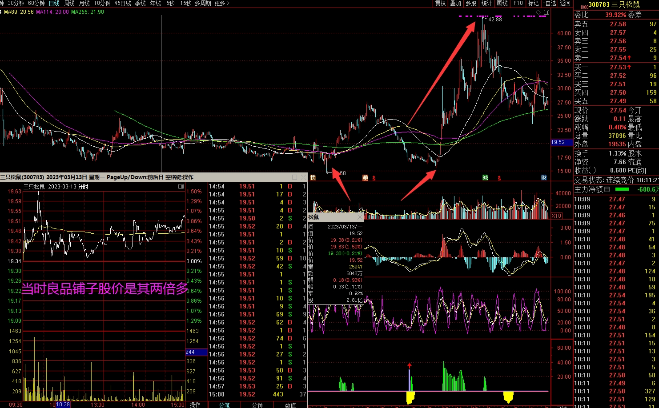Screen dimensions: 659x408
Task: Open the 多周期 multi-period view
Action: (203, 3)
